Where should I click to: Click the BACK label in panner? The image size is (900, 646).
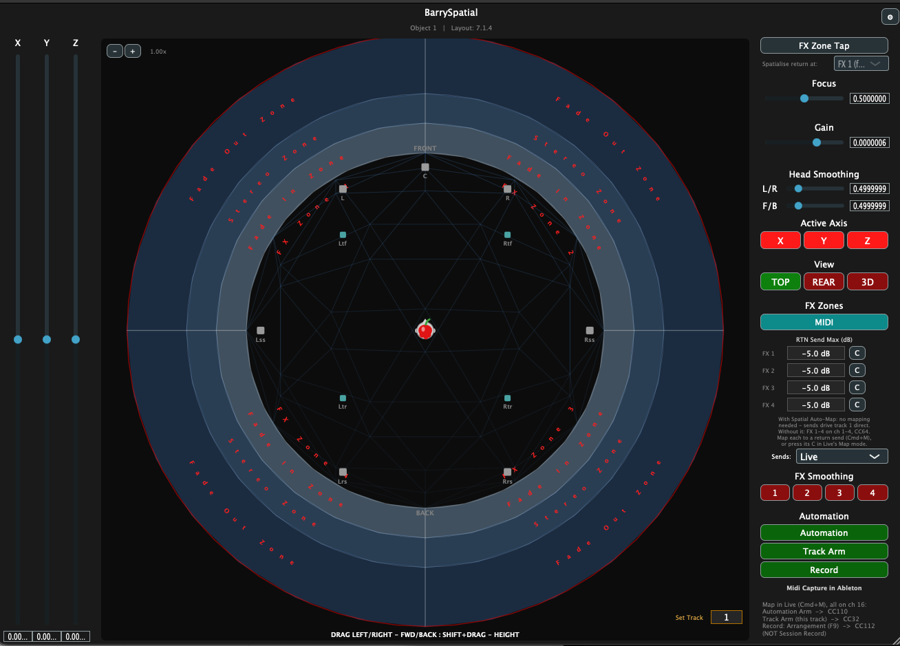coord(425,513)
